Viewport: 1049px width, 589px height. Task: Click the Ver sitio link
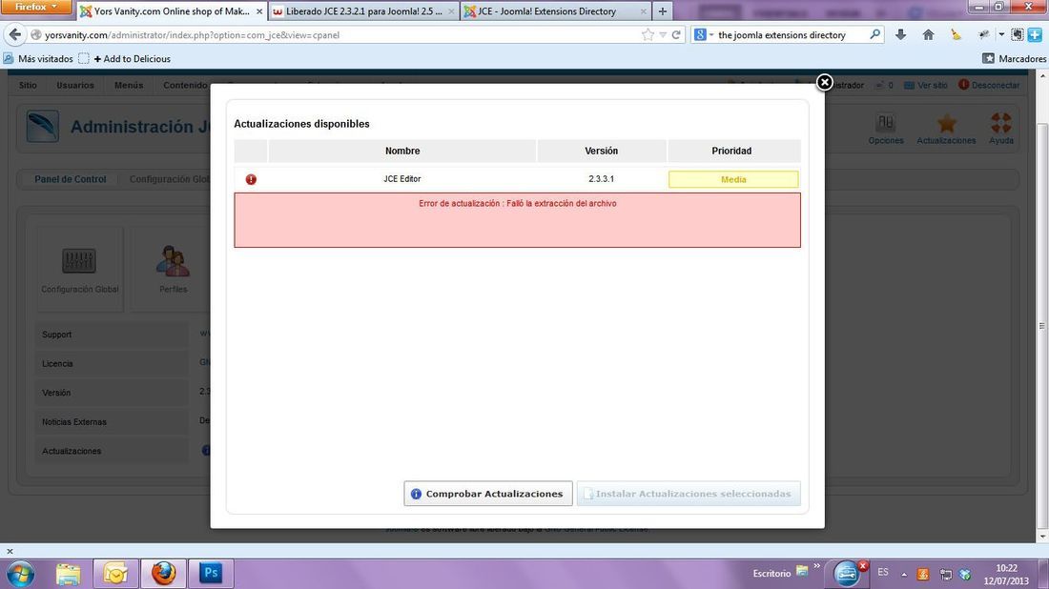coord(926,85)
